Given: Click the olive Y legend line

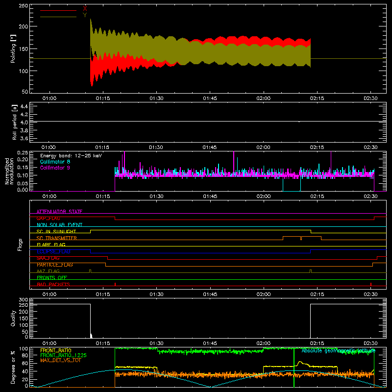Looking at the screenshot, I should pyautogui.click(x=58, y=17).
